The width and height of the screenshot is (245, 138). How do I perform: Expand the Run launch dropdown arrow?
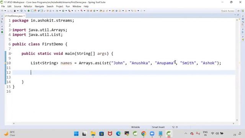pos(66,11)
